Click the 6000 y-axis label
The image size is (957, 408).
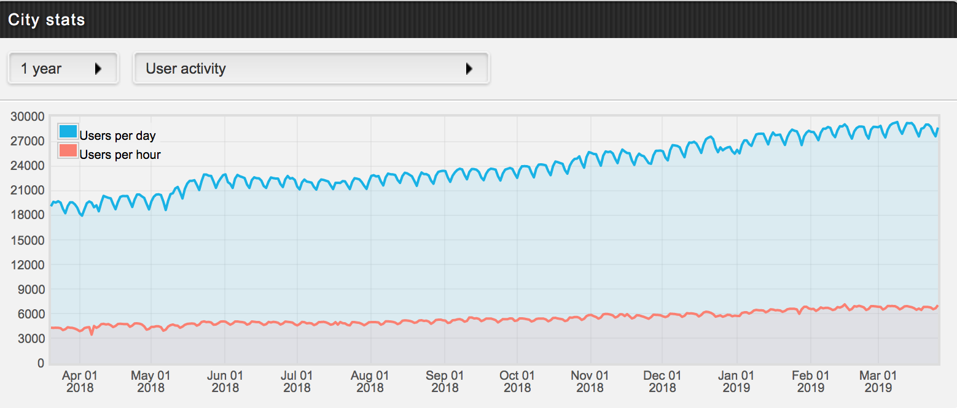(x=31, y=314)
